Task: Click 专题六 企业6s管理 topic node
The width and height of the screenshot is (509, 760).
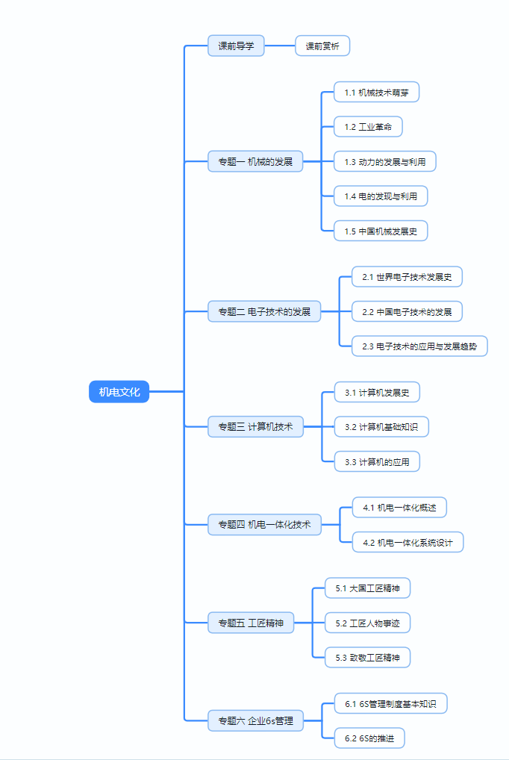Action: tap(255, 721)
